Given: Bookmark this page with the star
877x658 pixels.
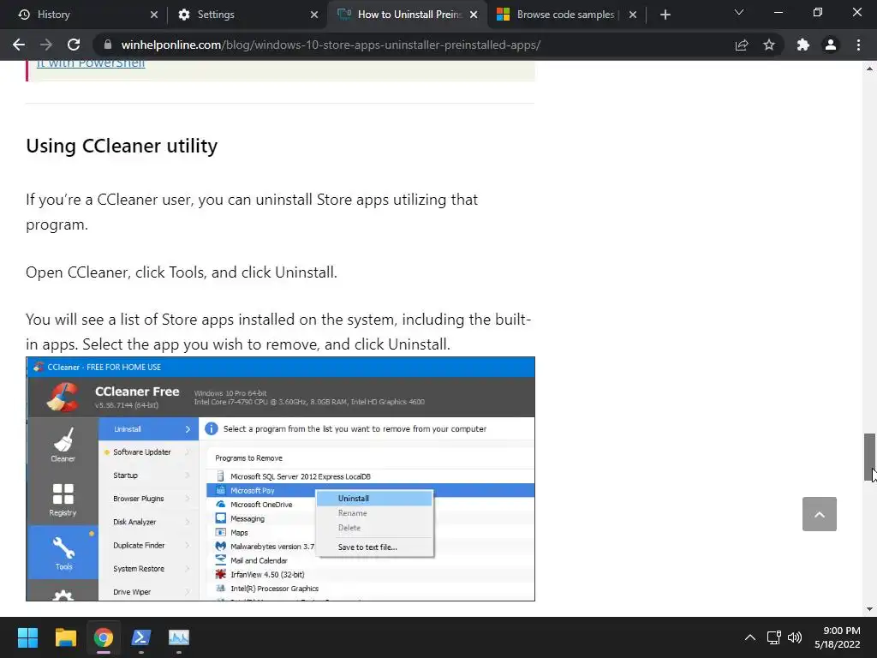Looking at the screenshot, I should point(769,45).
